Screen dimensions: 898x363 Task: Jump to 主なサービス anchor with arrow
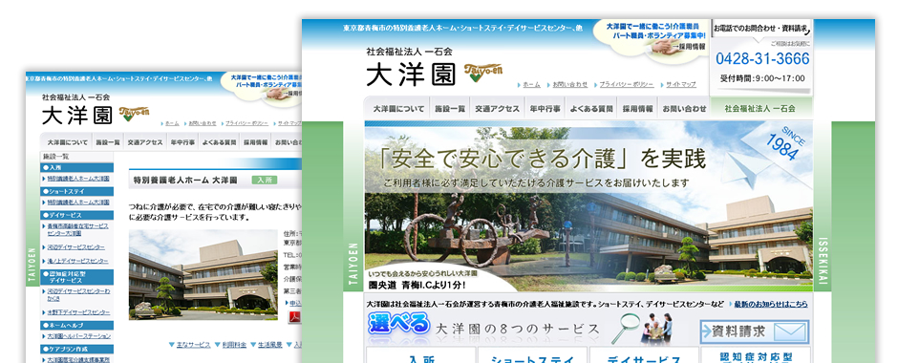coord(189,345)
